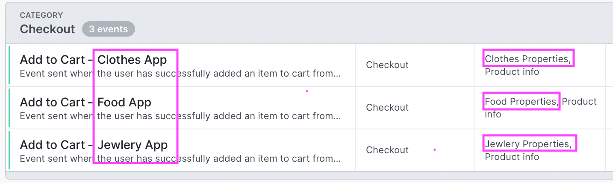
Task: Click the Checkout cell in Food App row
Action: click(387, 107)
